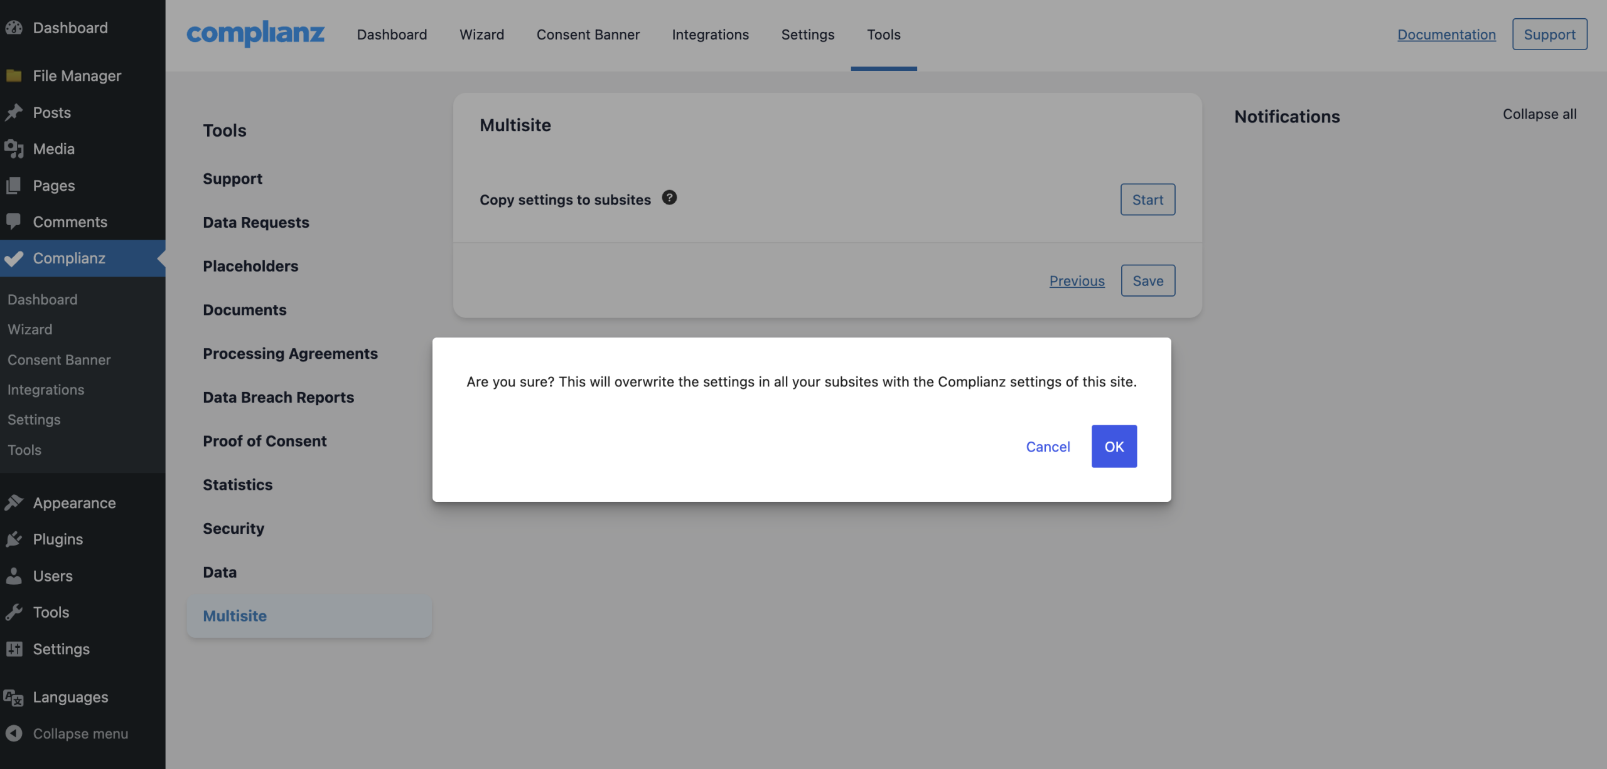1607x769 pixels.
Task: Click the Plugins plug icon
Action: tap(14, 539)
